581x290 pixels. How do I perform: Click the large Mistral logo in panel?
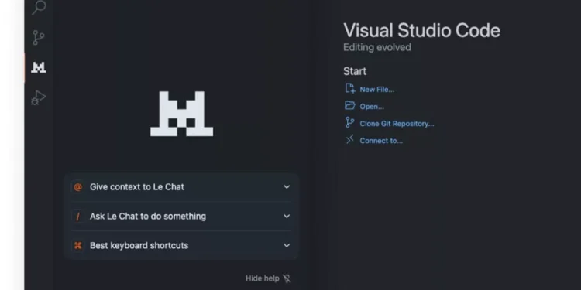click(181, 114)
